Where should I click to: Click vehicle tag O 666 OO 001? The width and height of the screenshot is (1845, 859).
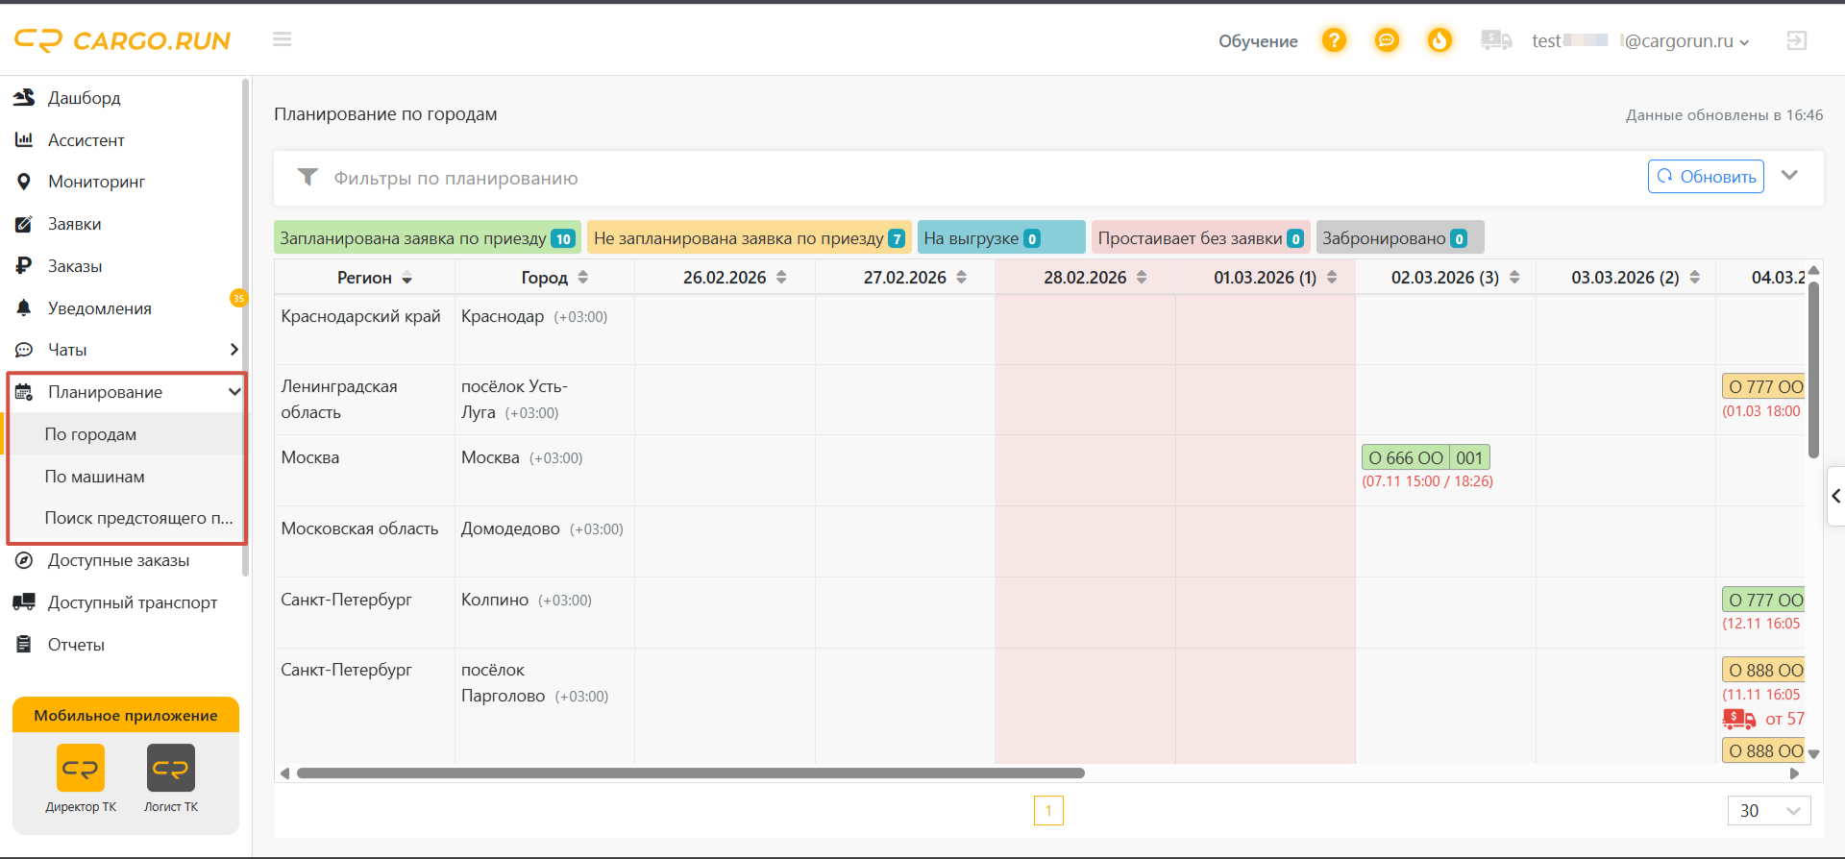point(1425,457)
